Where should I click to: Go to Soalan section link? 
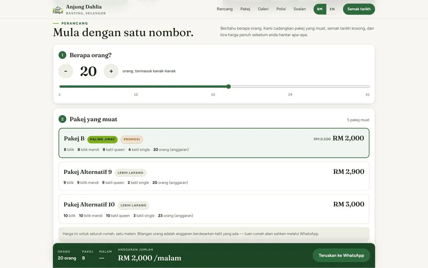coord(300,9)
